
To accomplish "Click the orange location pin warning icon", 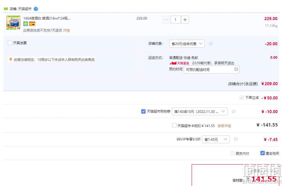I will pos(11,59).
